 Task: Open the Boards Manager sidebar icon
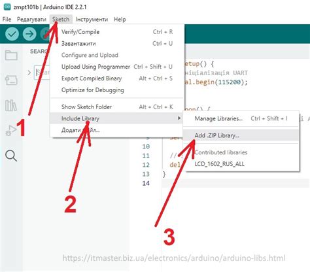[x=11, y=80]
